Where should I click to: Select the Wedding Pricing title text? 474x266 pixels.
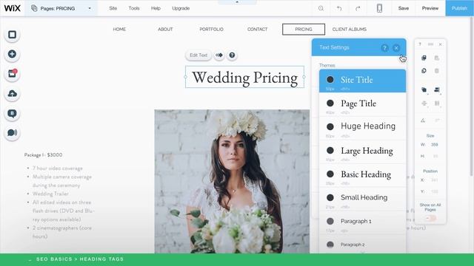tap(245, 78)
